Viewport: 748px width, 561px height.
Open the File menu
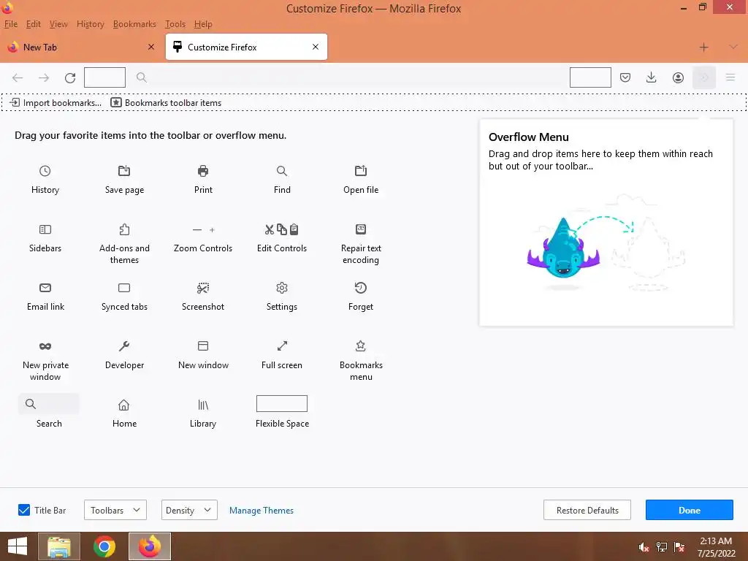coord(10,24)
